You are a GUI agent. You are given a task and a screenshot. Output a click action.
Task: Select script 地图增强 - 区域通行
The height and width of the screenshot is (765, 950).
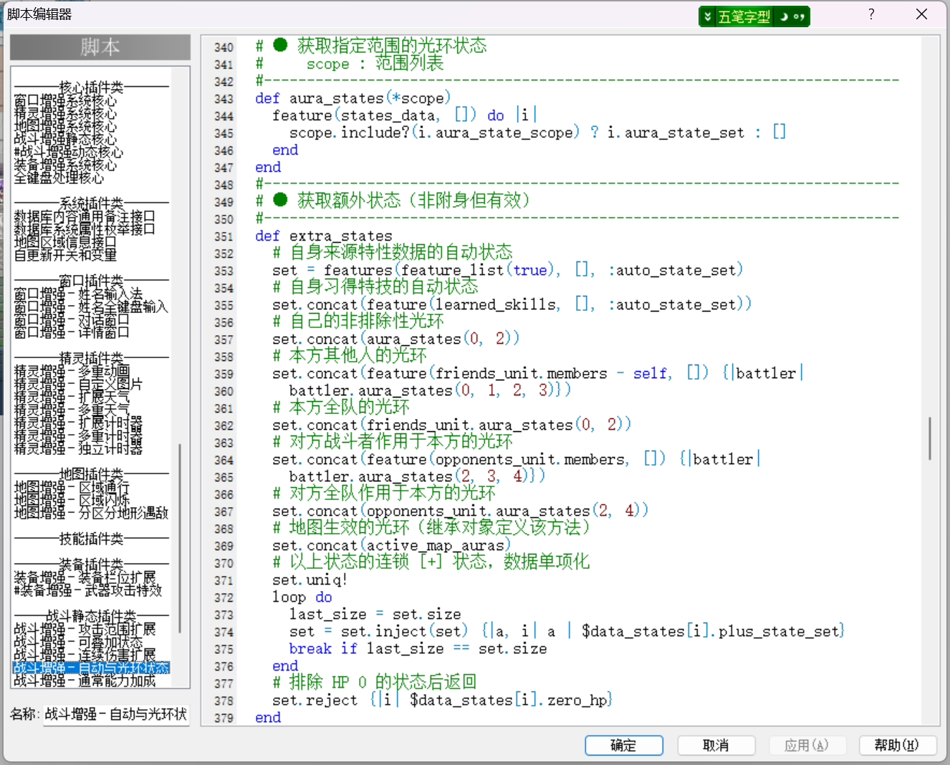pyautogui.click(x=72, y=487)
